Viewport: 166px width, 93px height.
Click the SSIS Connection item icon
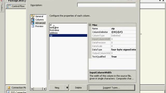click(8, 92)
